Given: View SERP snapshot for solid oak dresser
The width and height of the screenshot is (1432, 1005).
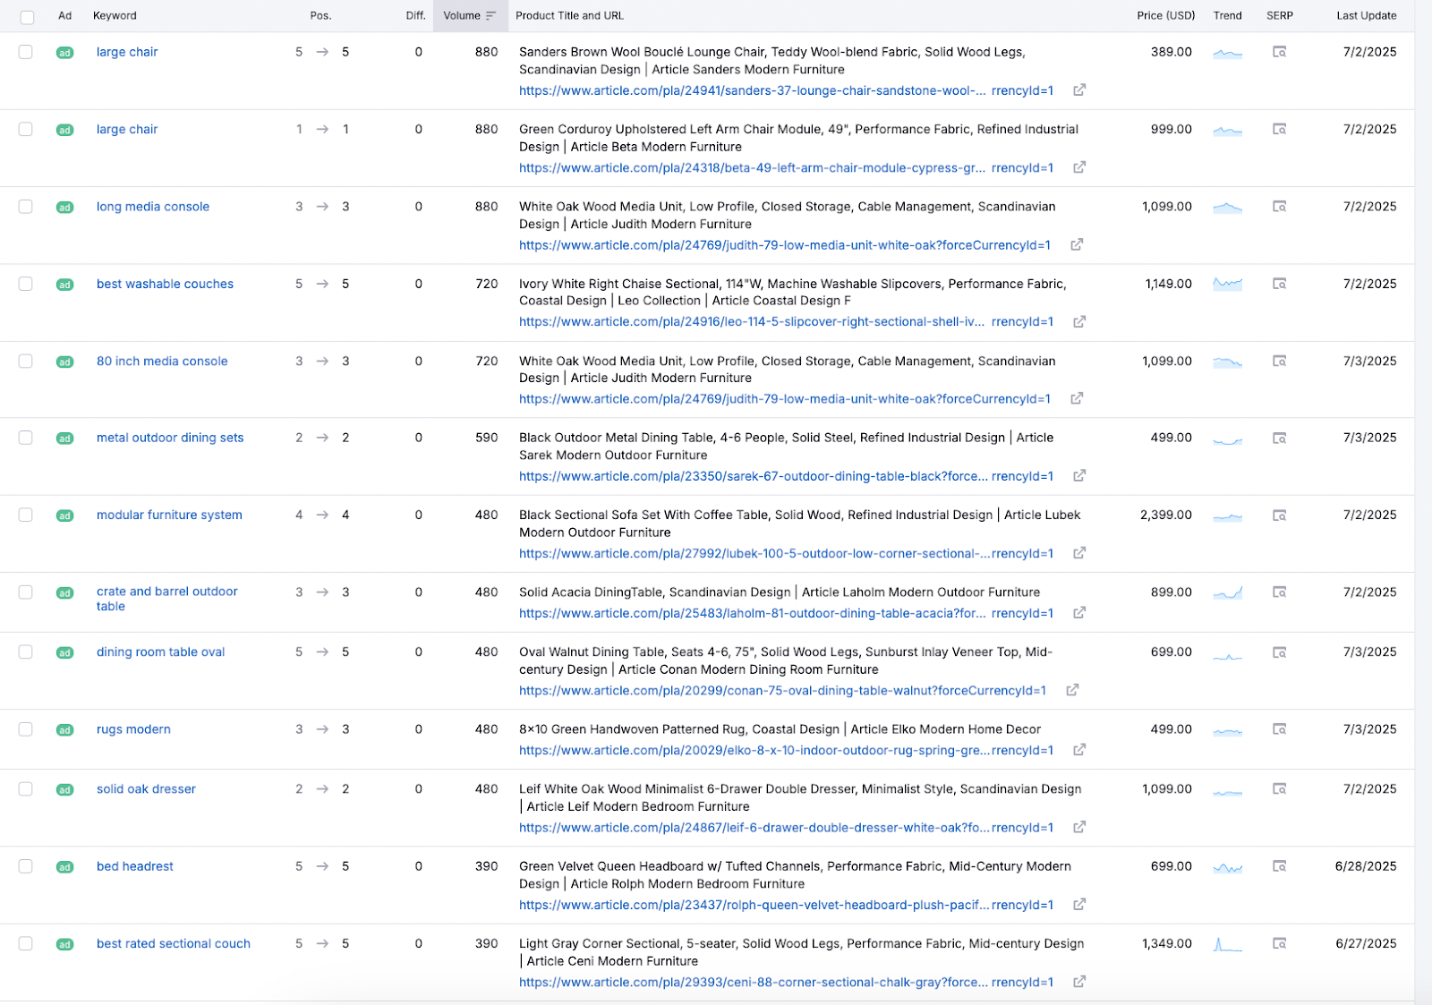Looking at the screenshot, I should 1280,789.
